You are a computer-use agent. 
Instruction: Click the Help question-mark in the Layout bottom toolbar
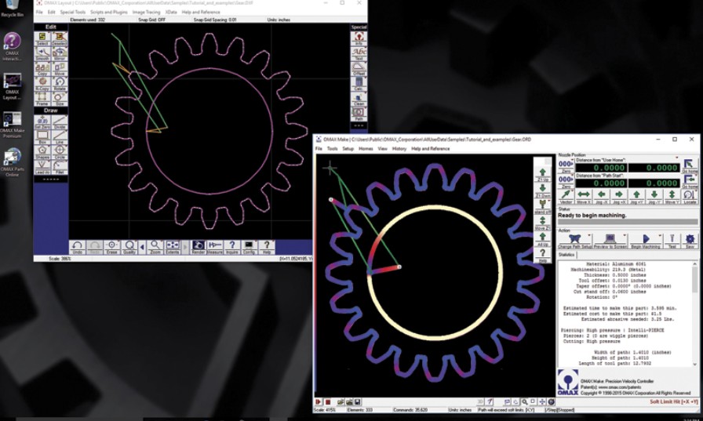click(266, 247)
